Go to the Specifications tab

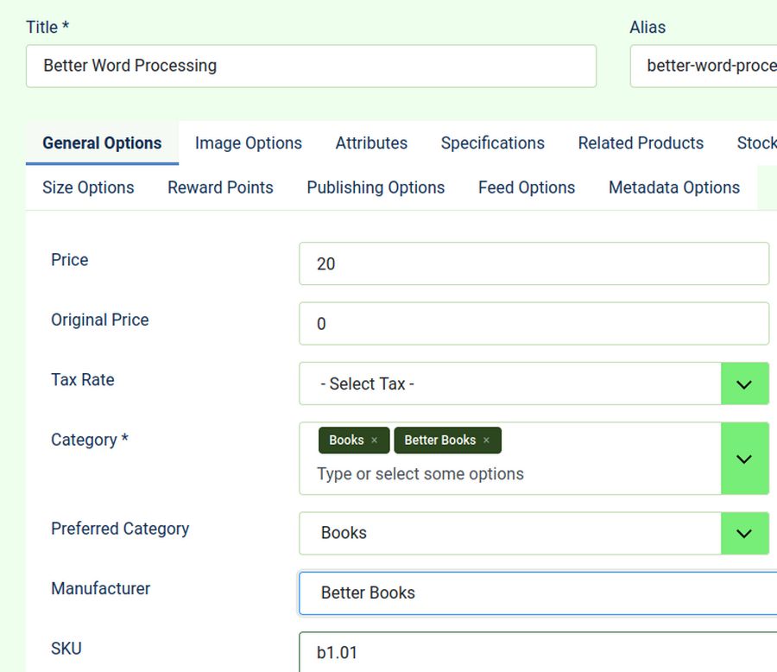click(x=492, y=143)
